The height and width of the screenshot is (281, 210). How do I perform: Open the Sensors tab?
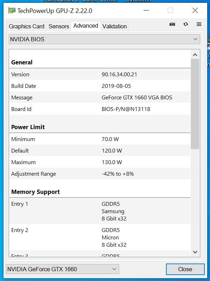click(59, 26)
